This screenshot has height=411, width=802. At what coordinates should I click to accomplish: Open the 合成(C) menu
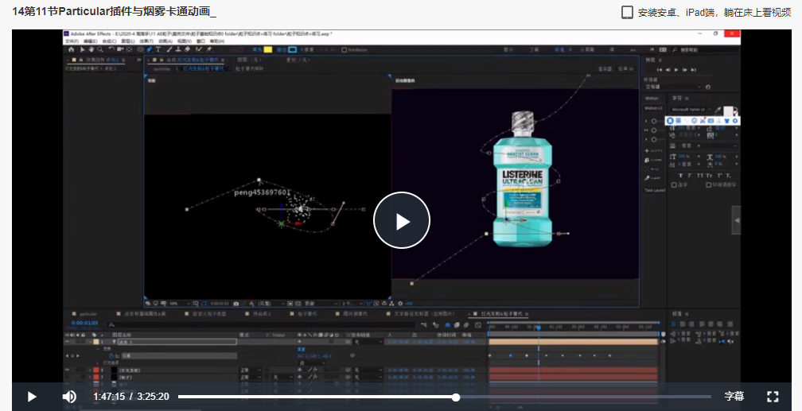tap(110, 41)
